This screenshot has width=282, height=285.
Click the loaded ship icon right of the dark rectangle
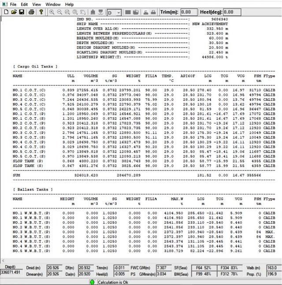point(136,12)
